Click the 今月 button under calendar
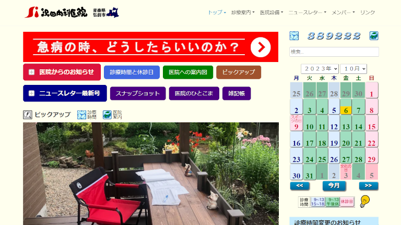This screenshot has width=401, height=225. pos(334,186)
